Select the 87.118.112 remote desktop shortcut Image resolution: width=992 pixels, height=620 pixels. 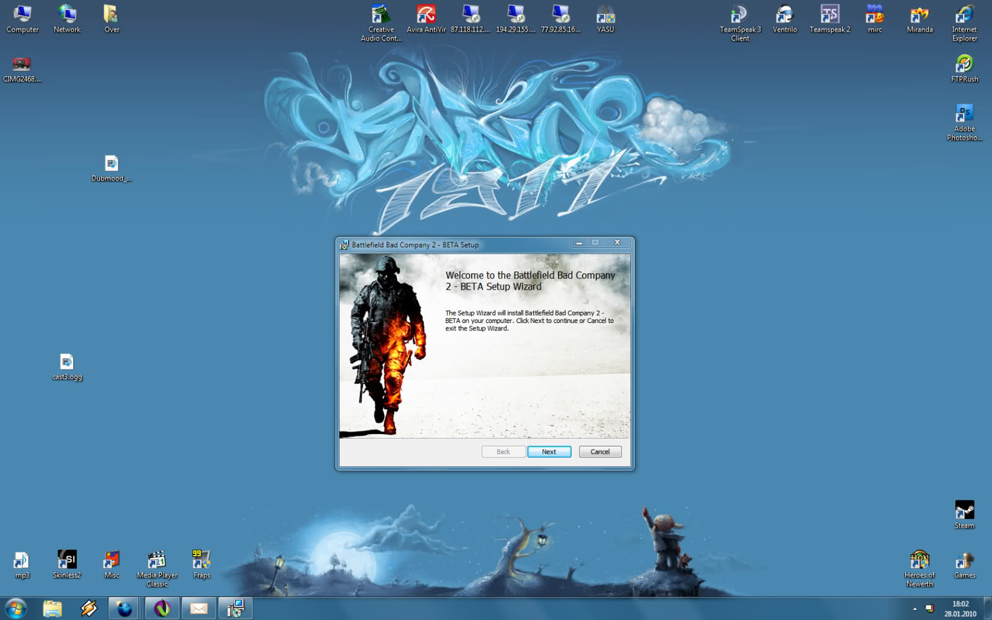471,19
